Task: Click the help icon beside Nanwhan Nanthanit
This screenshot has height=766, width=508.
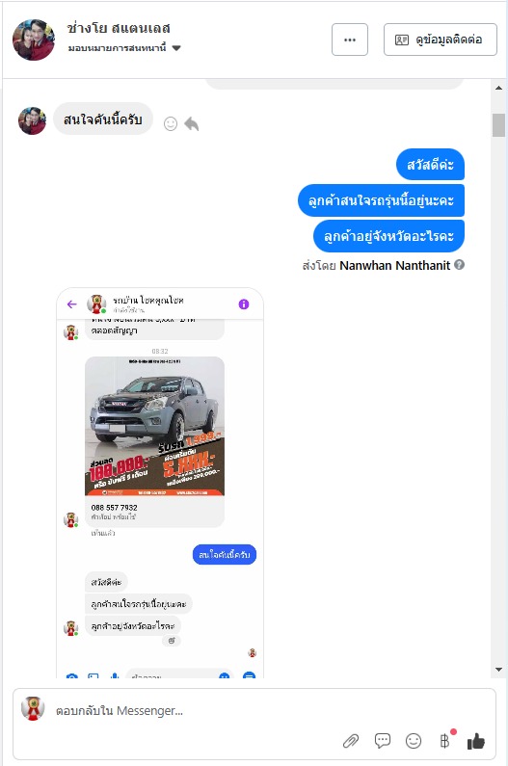Action: pyautogui.click(x=459, y=265)
